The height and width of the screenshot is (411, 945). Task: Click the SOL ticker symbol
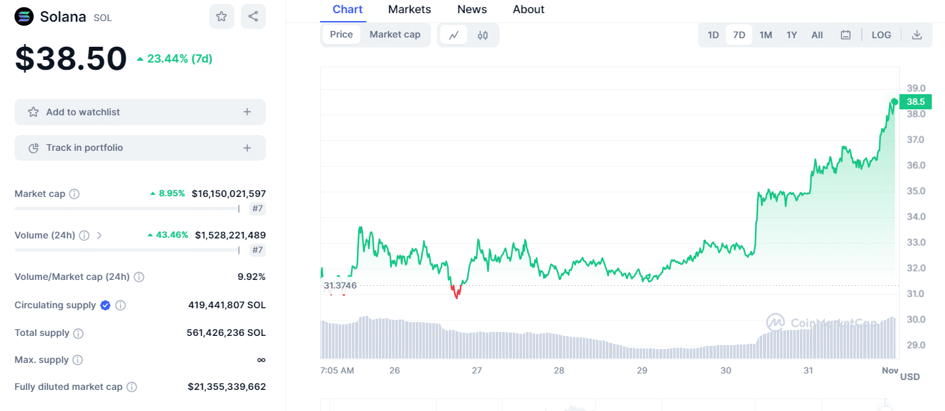click(103, 18)
